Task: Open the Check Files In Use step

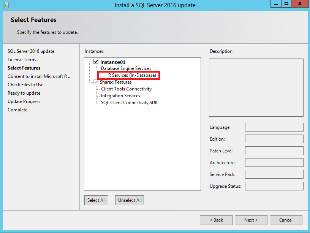Action: pos(25,85)
